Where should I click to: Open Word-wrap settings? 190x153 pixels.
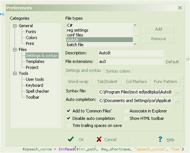click(78, 81)
